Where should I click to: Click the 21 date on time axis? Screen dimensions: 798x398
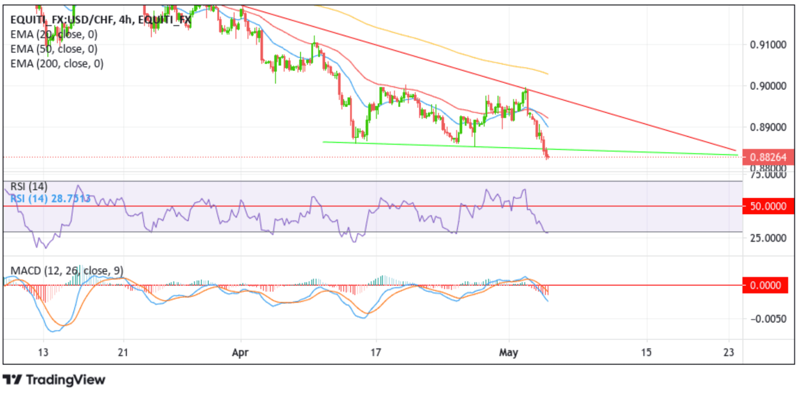(123, 352)
